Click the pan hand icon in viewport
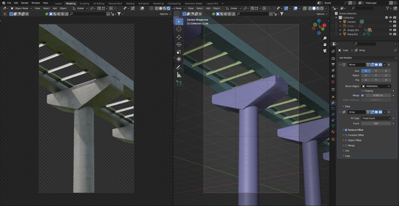 click(325, 44)
